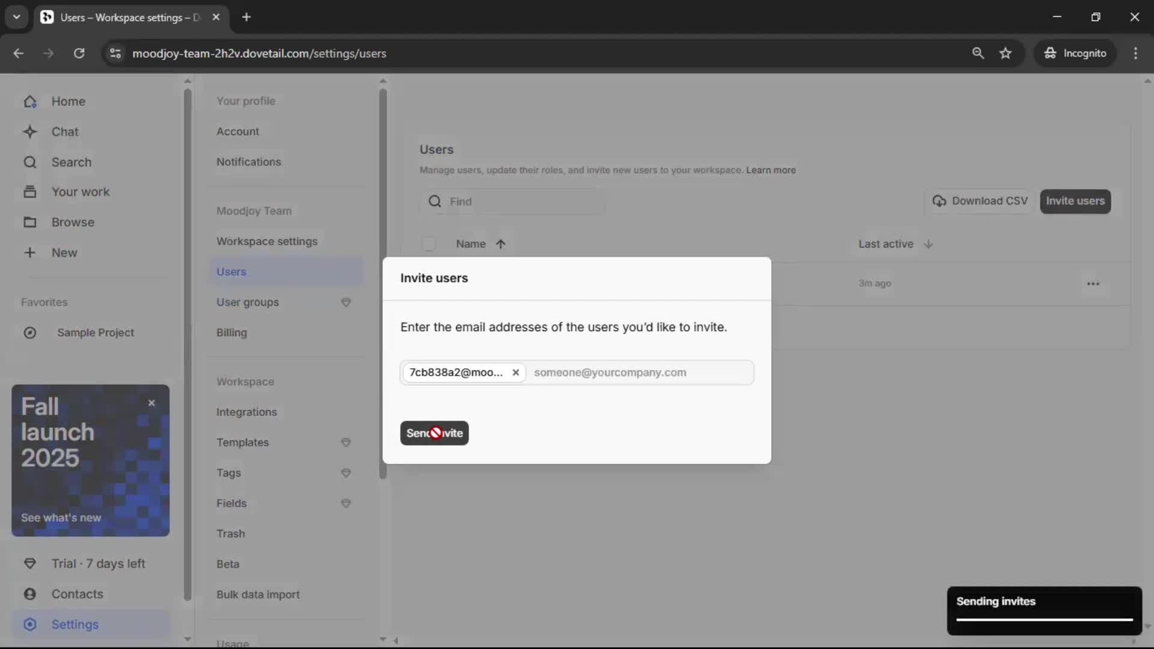Open the tab search dropdown chevron
This screenshot has height=649, width=1154.
[16, 17]
